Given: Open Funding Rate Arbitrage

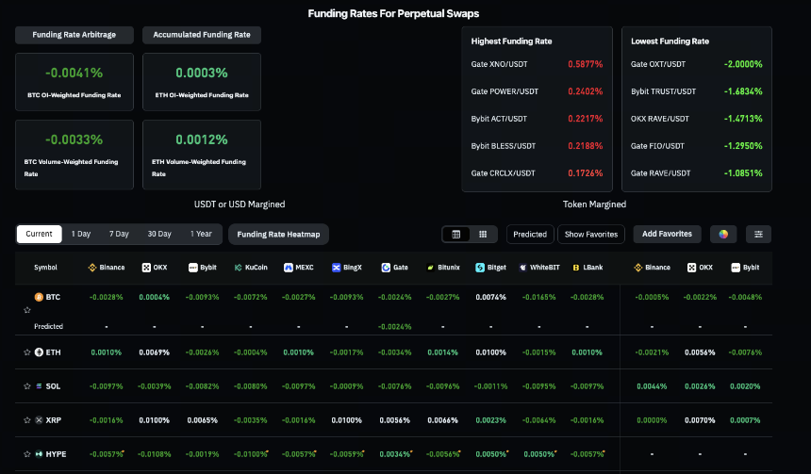Looking at the screenshot, I should [x=74, y=35].
